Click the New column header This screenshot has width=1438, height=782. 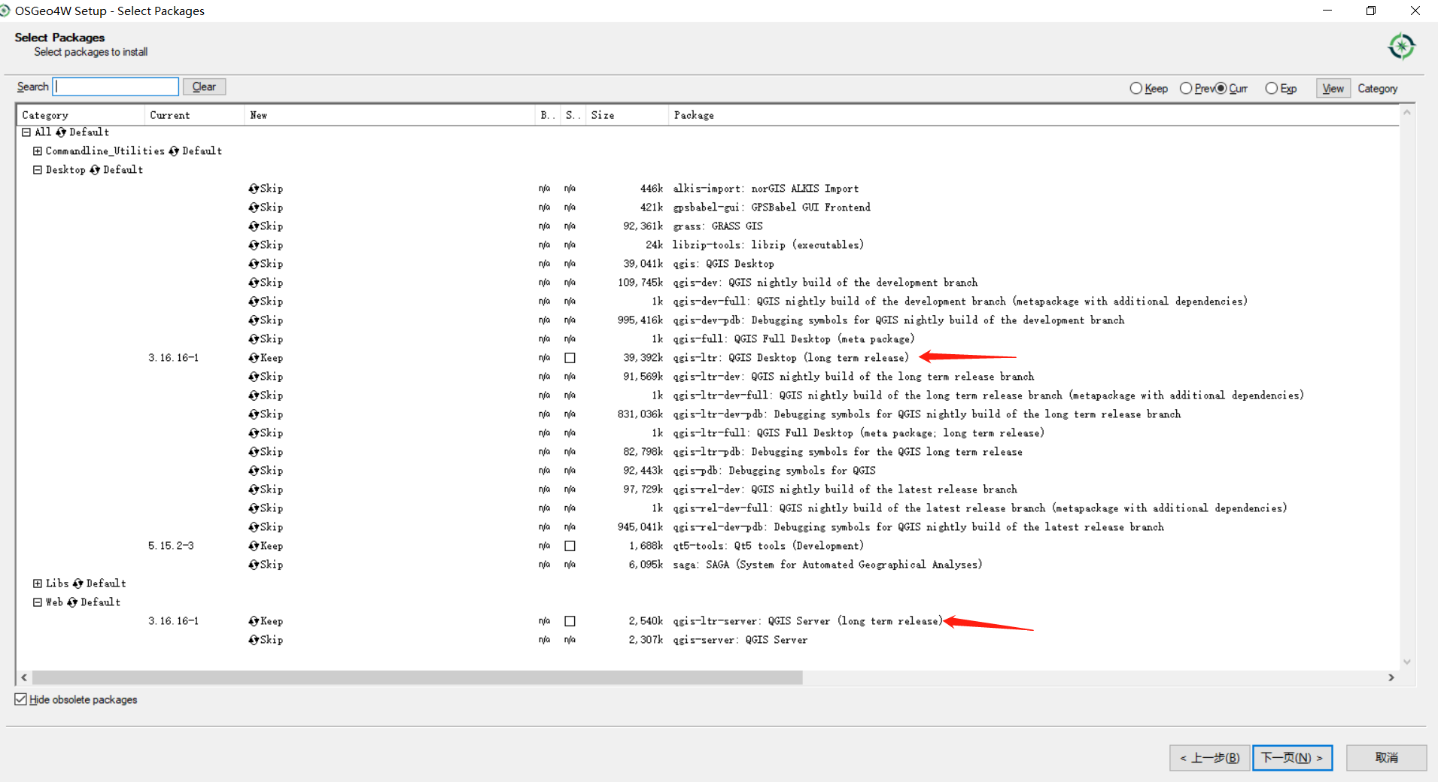[x=390, y=115]
